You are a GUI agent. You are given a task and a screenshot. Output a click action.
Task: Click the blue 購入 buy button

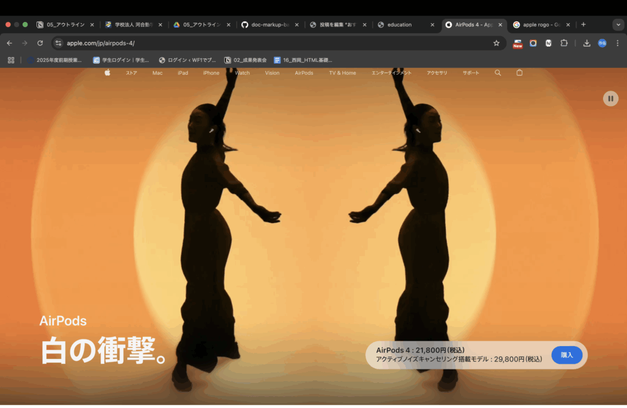[566, 355]
